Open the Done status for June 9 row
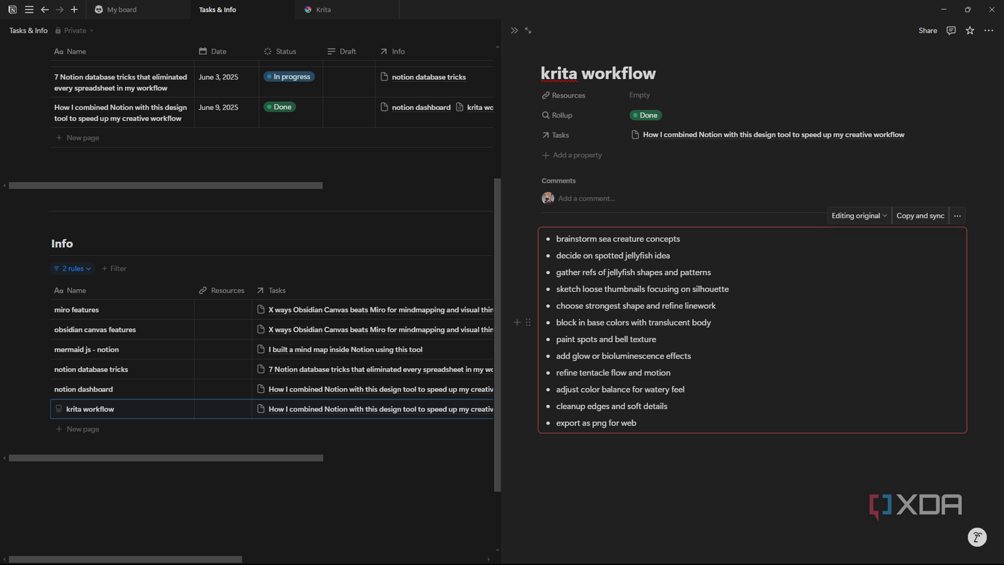The width and height of the screenshot is (1004, 565). 280,107
